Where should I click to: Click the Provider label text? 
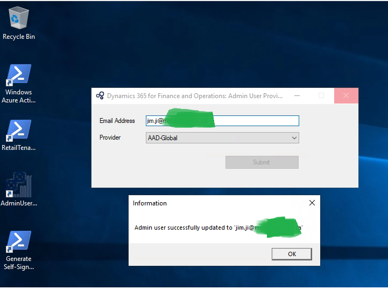coord(110,137)
